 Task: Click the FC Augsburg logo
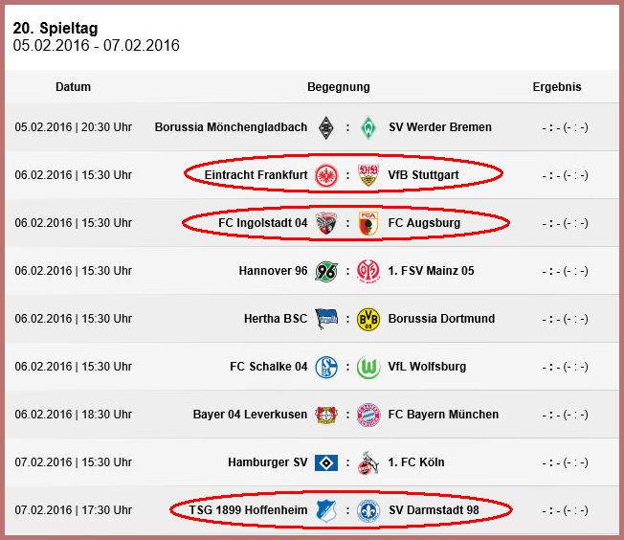[x=368, y=223]
